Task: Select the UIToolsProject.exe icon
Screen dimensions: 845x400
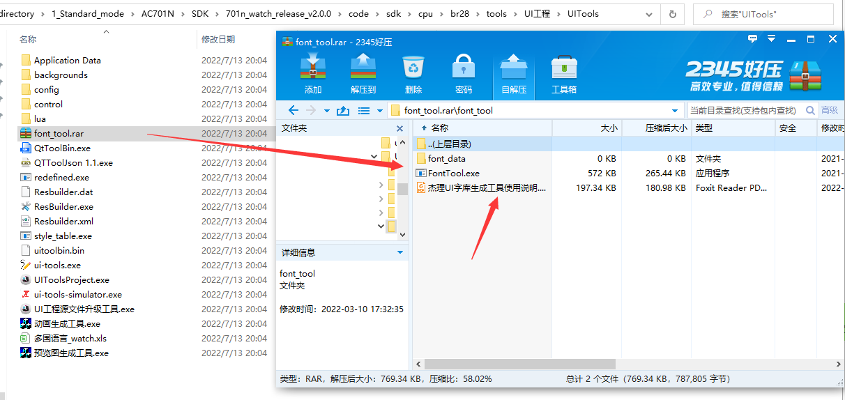Action: (x=26, y=279)
